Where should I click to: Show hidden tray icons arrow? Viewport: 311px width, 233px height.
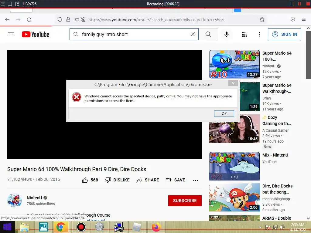pos(260,227)
